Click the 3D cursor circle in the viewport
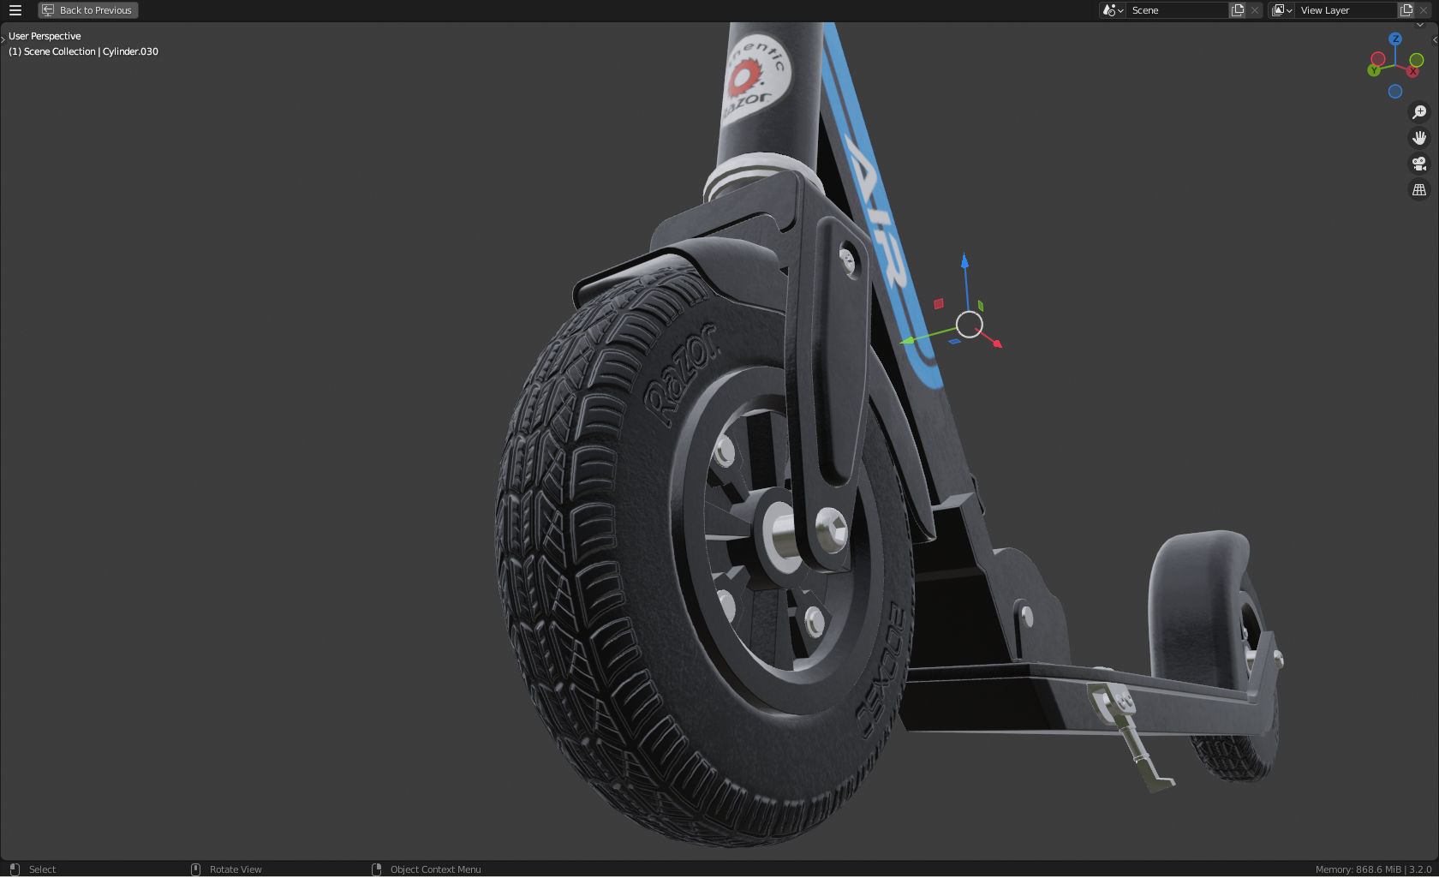Viewport: 1439px width, 878px height. pos(969,325)
